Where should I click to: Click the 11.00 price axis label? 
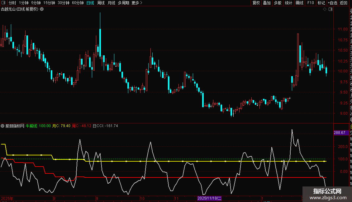coord(343,29)
